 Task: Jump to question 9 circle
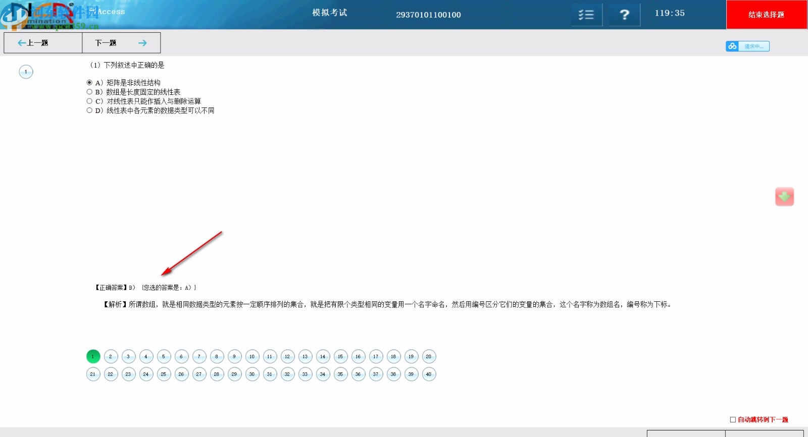[234, 357]
